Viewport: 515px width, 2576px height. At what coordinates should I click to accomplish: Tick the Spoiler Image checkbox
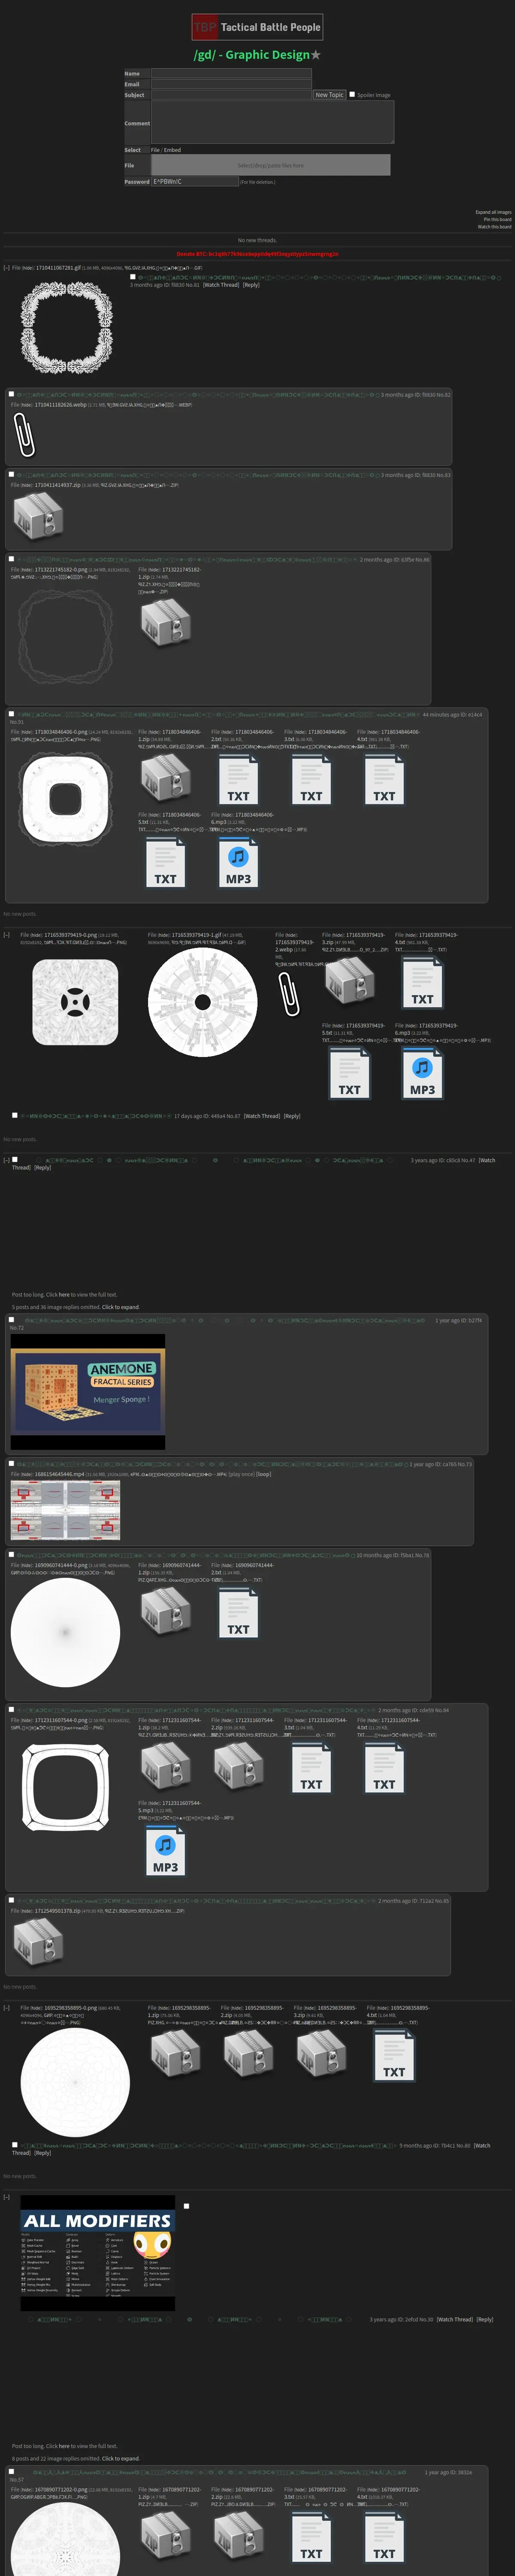[352, 94]
